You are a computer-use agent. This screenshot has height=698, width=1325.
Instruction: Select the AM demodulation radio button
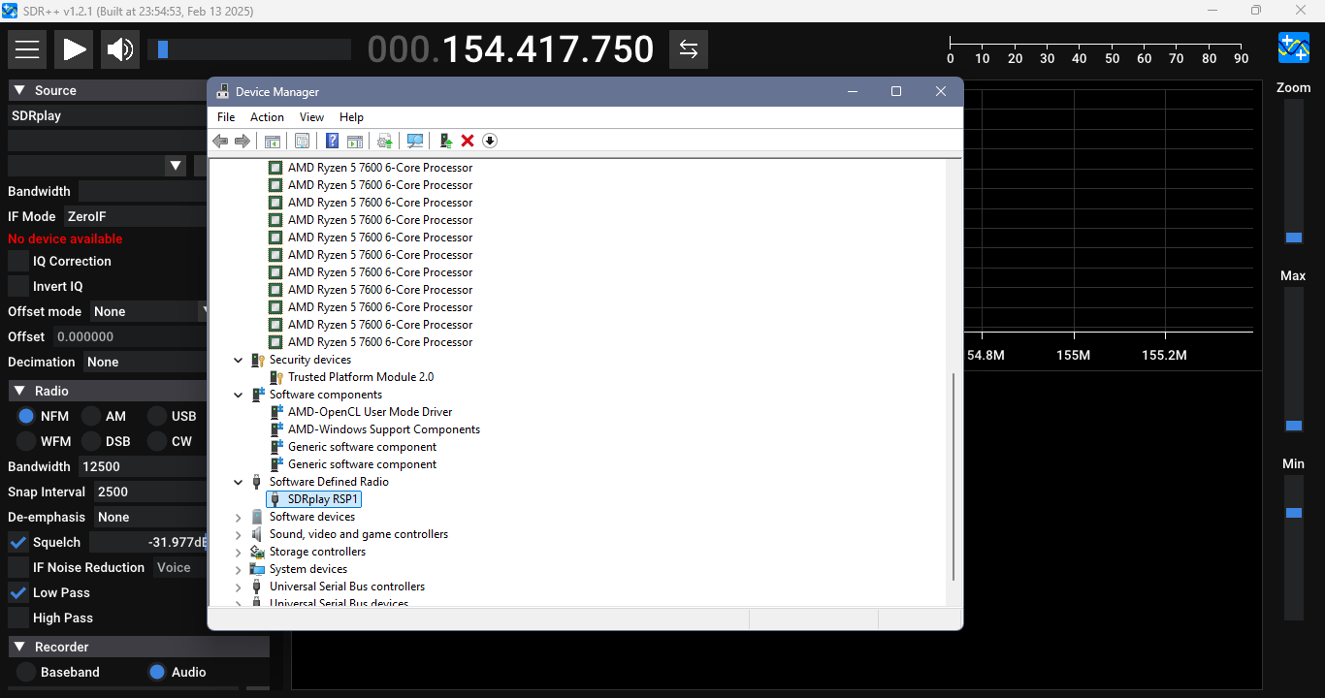pos(90,416)
